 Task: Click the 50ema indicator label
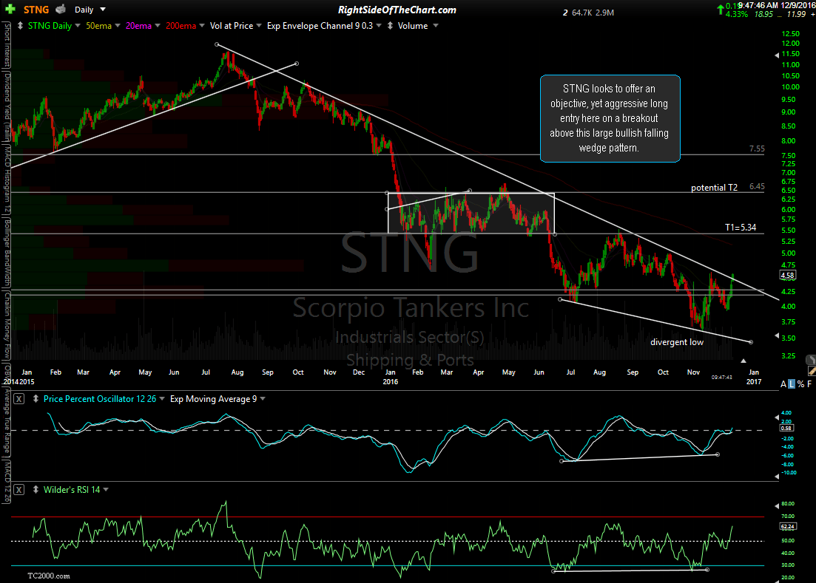99,25
